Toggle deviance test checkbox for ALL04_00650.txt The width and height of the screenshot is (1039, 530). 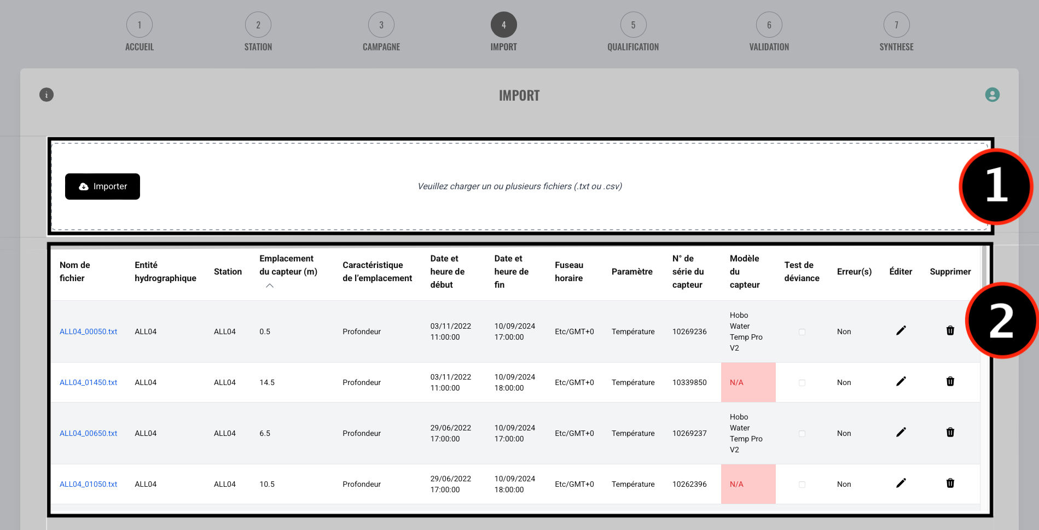802,434
